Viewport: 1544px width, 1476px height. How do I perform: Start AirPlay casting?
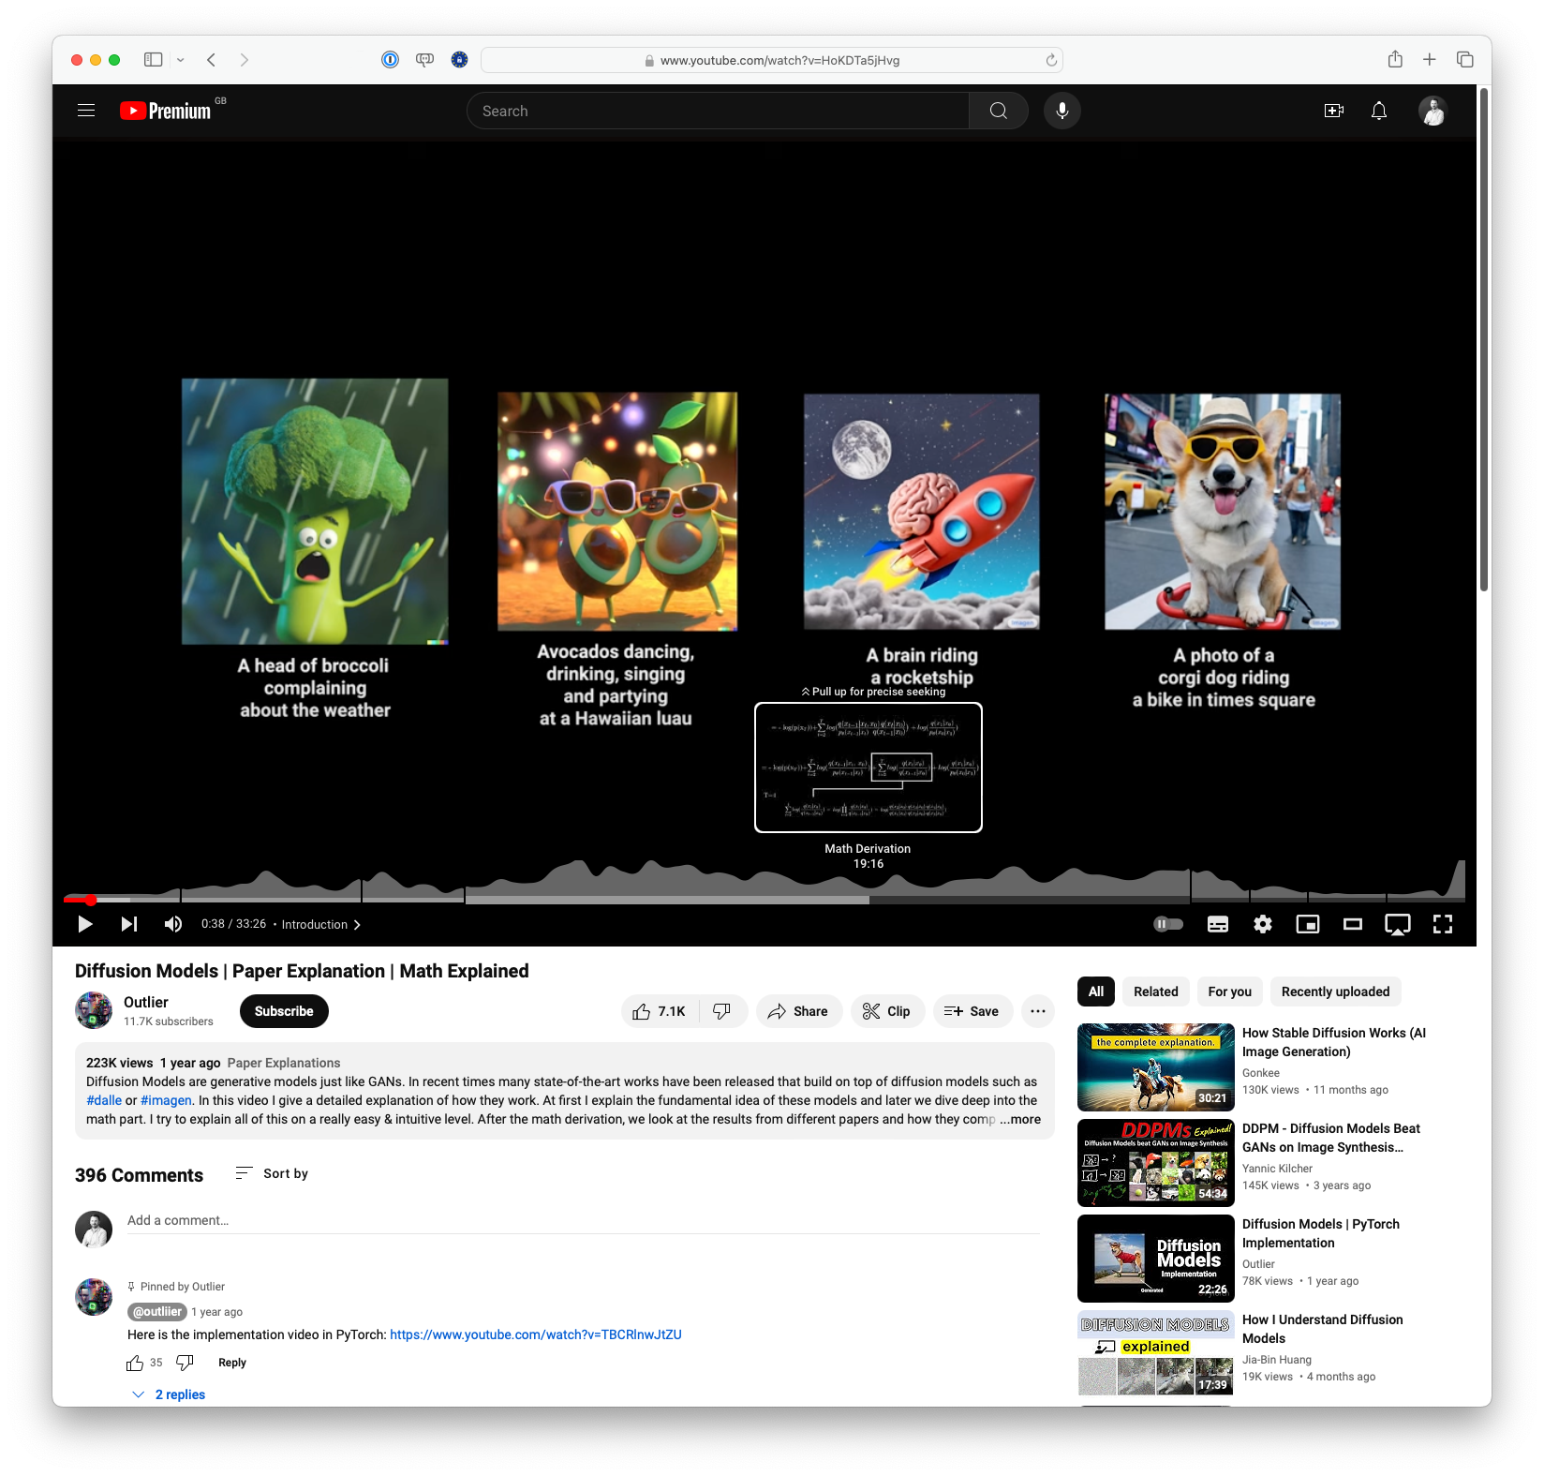(1397, 924)
